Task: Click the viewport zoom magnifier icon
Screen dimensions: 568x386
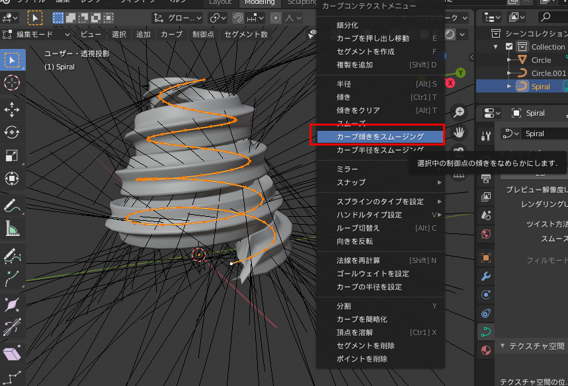Action: (x=459, y=112)
